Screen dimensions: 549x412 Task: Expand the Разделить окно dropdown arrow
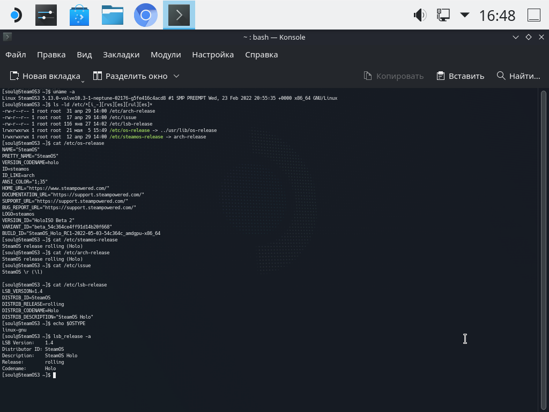tap(176, 76)
